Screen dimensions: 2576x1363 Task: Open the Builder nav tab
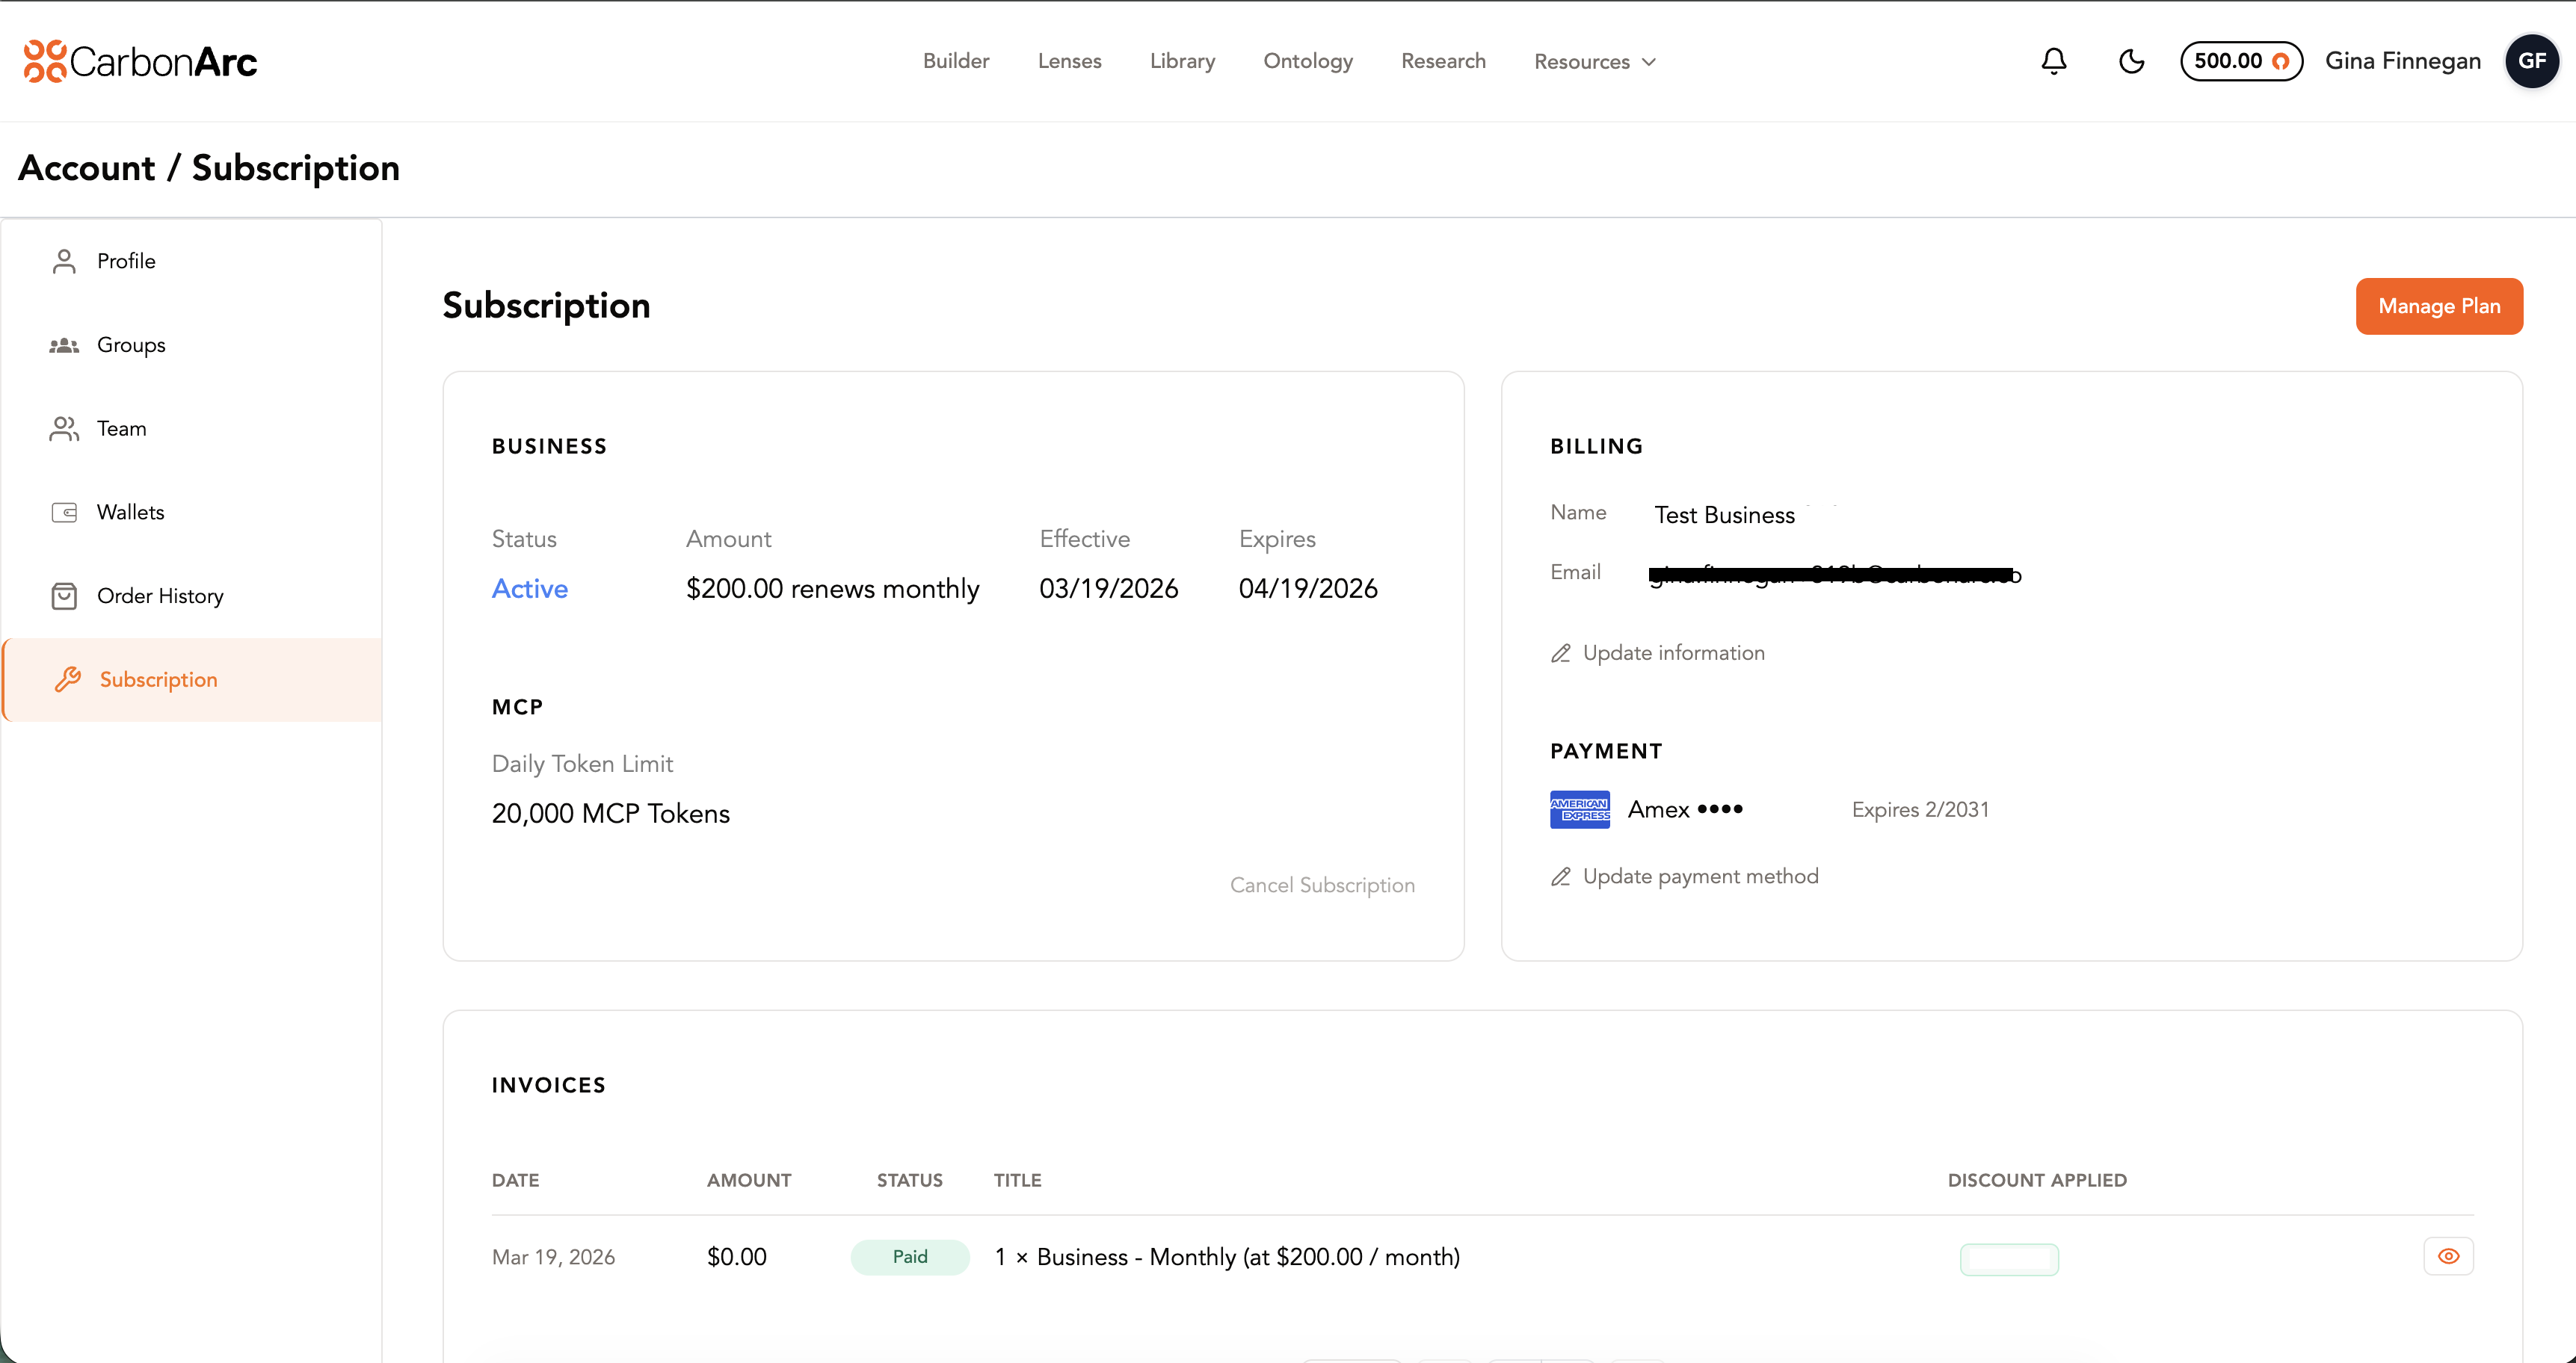click(955, 61)
